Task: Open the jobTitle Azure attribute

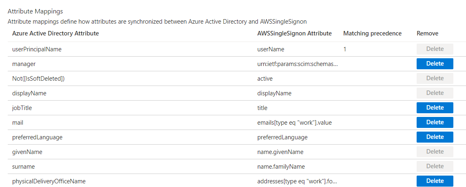Action: [22, 108]
